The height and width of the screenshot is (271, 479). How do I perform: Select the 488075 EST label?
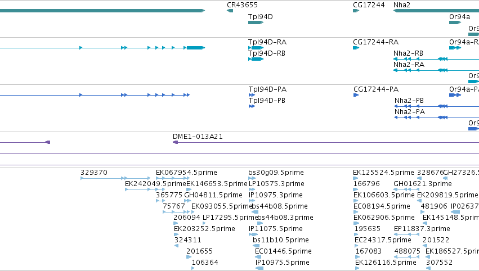pyautogui.click(x=407, y=251)
